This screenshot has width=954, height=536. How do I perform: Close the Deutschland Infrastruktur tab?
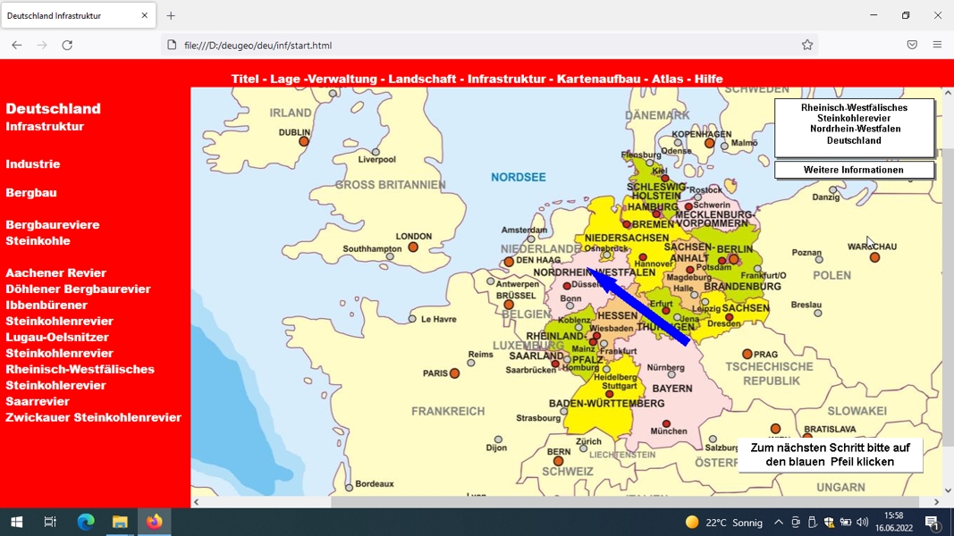tap(144, 16)
